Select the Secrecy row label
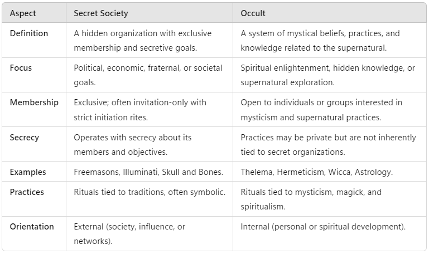Viewport: 429px width, 254px height. point(25,138)
